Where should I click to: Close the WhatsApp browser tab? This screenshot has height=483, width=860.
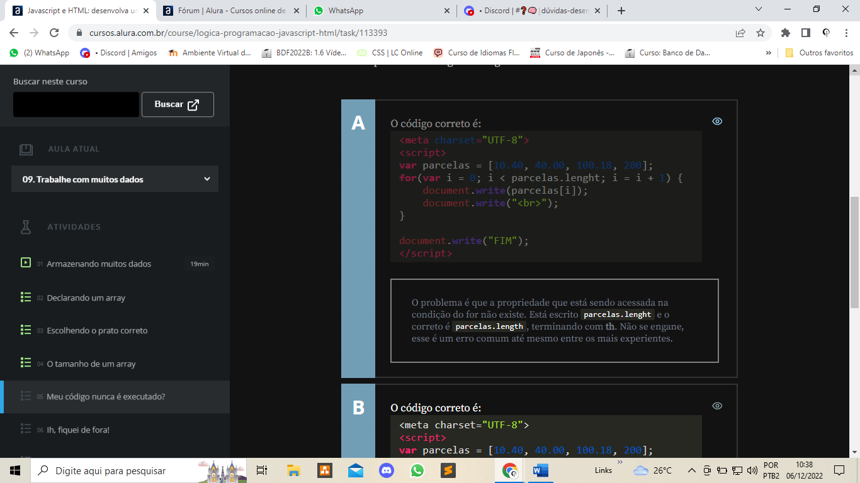pos(446,11)
